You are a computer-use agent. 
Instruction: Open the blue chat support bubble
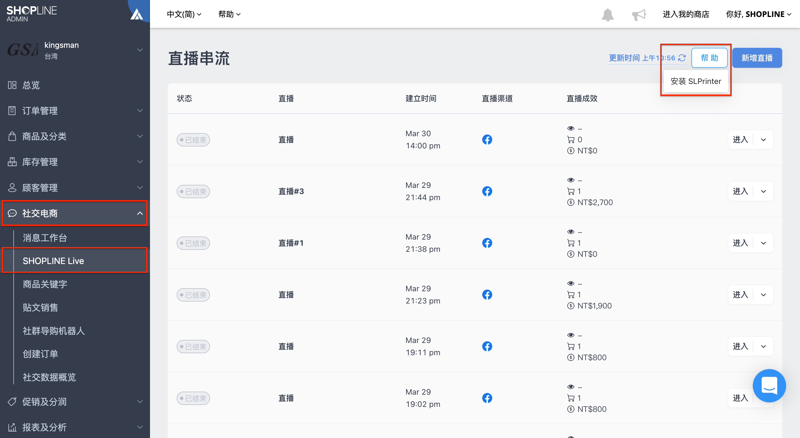(769, 385)
